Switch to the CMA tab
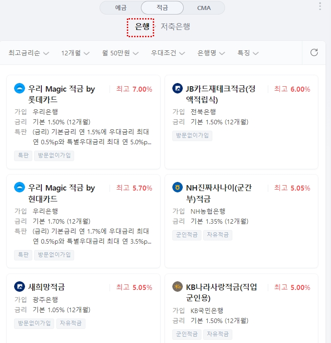This screenshot has height=343, width=331. click(204, 8)
